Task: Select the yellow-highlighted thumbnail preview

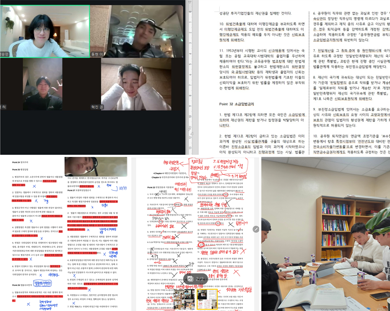Action: pos(207,299)
